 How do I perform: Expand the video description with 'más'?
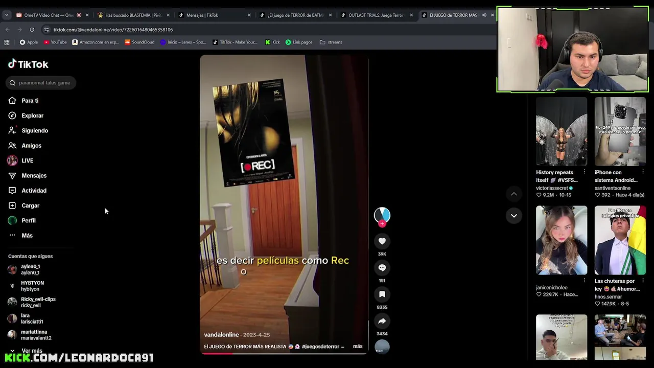[x=358, y=347]
